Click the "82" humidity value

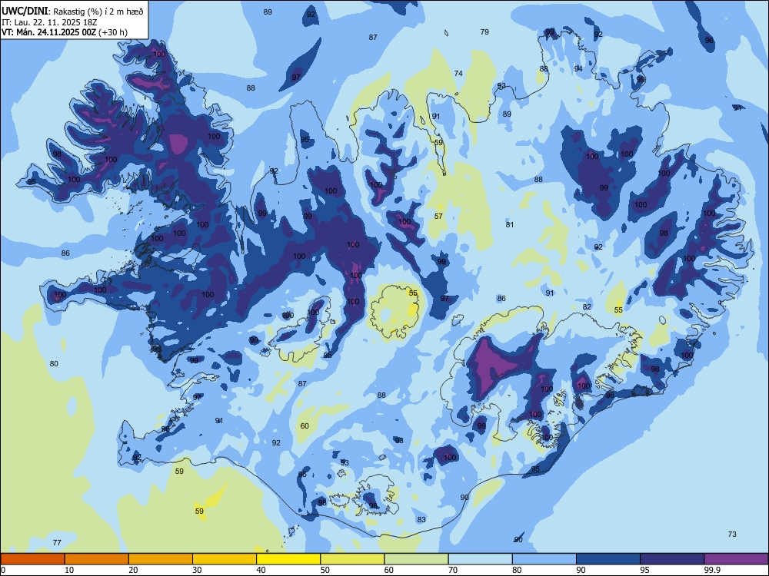[x=587, y=307]
